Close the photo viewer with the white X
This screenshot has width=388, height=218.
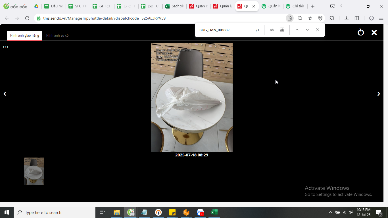[374, 32]
